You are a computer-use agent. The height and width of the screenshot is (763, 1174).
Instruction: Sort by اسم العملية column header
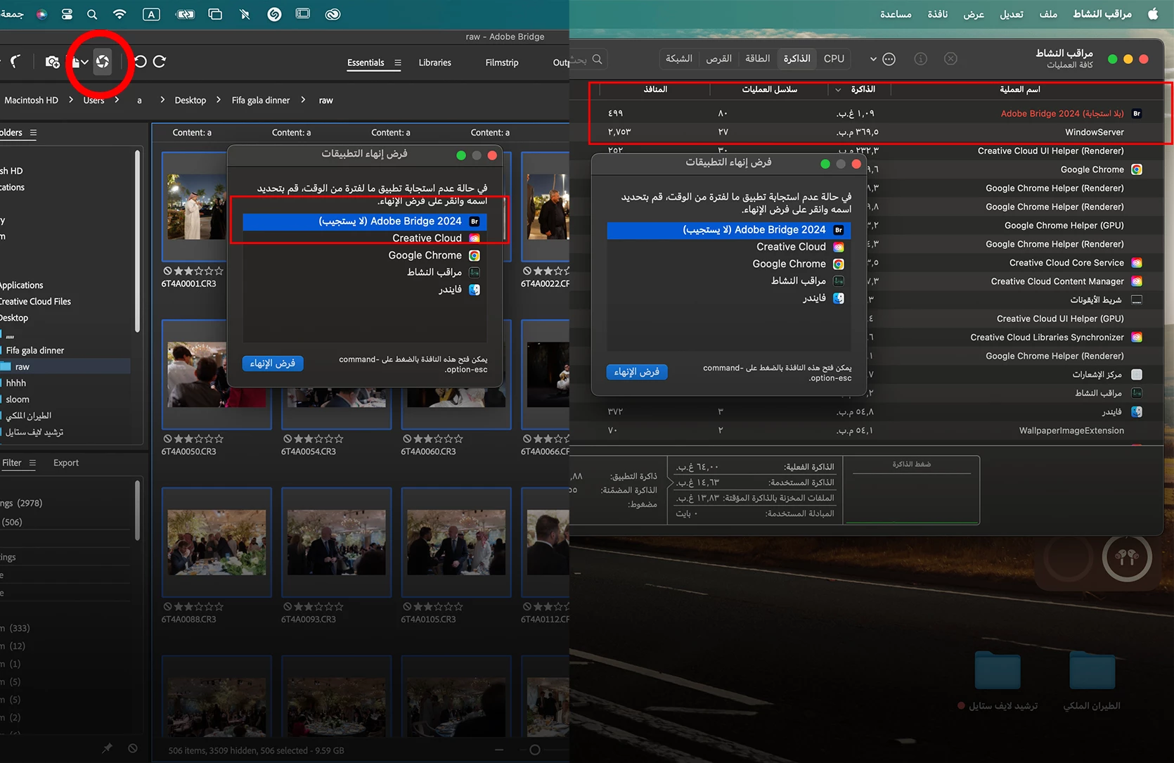[1020, 89]
